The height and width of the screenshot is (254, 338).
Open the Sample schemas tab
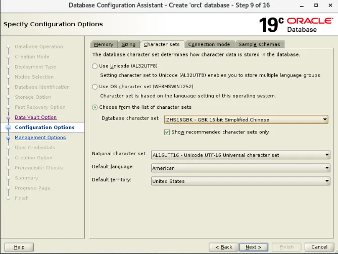259,44
